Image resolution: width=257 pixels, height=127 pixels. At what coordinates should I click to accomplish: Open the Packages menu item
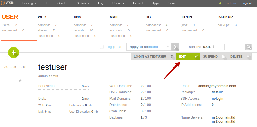[29, 3]
